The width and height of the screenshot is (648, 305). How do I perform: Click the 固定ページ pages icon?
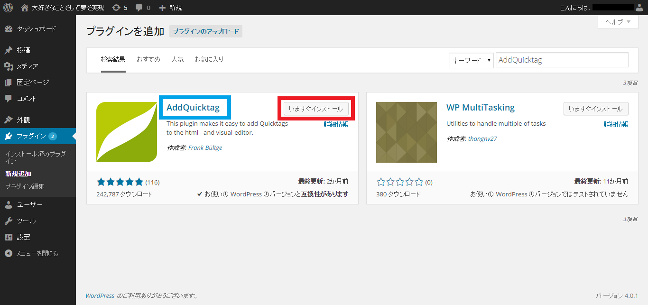coord(9,83)
